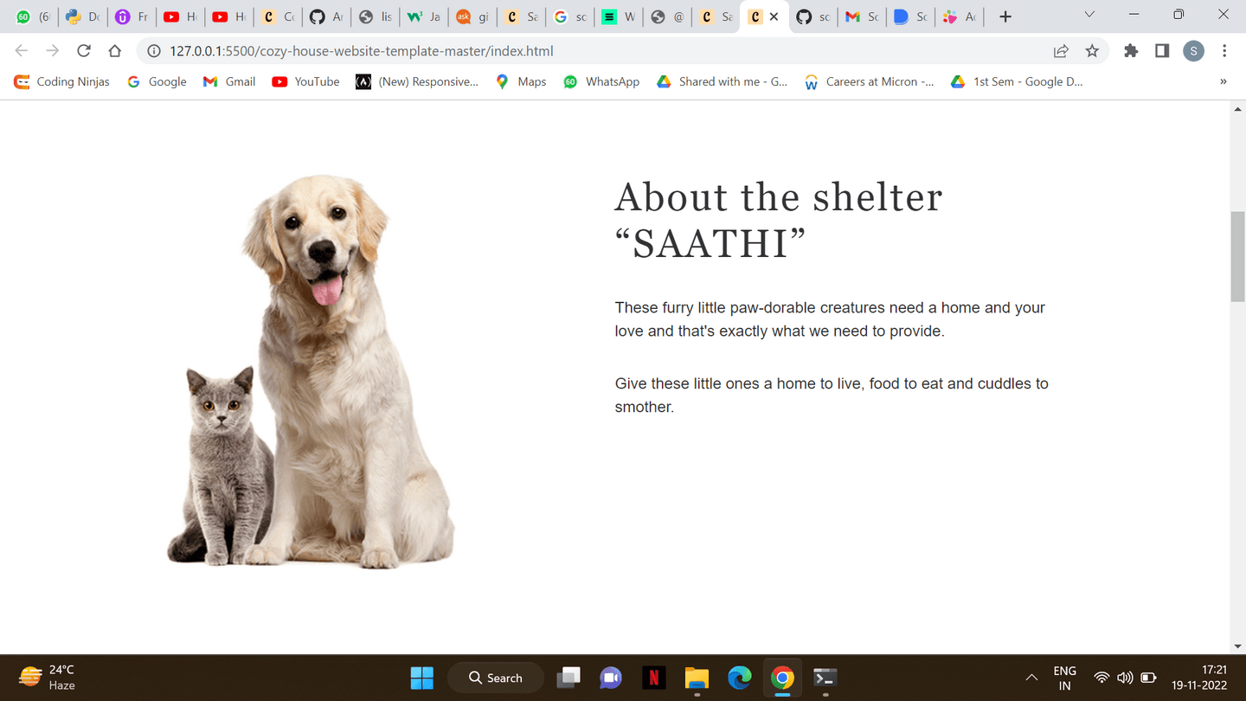Reload the current page
This screenshot has width=1246, height=701.
(x=84, y=51)
